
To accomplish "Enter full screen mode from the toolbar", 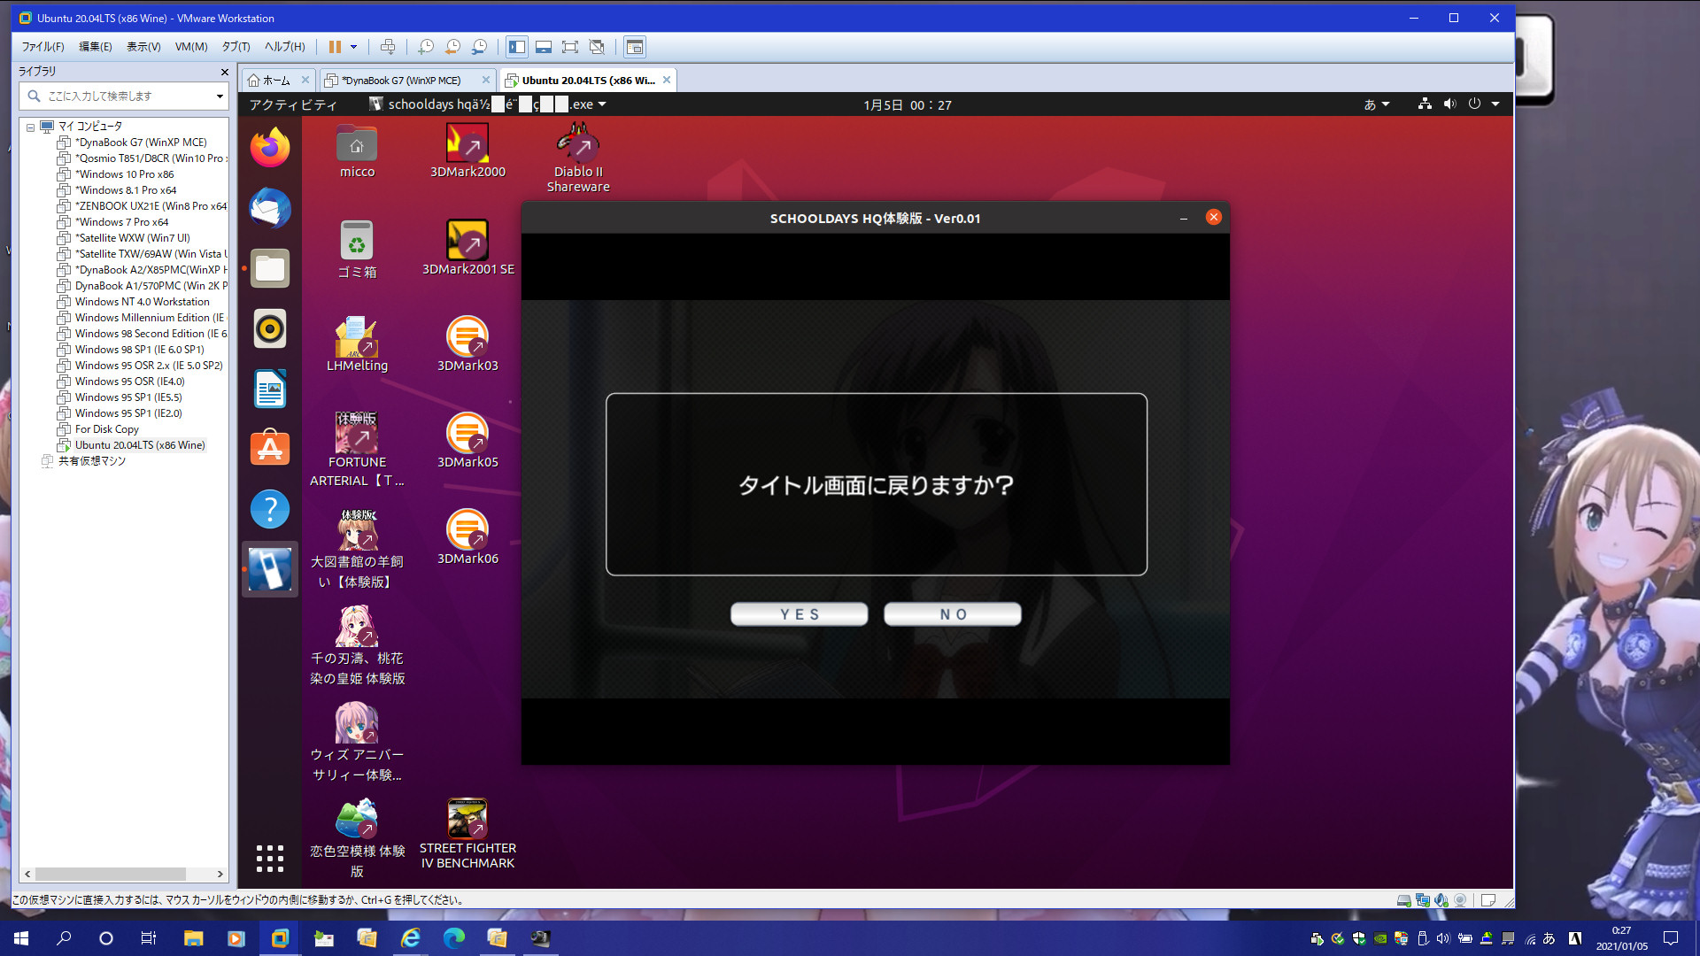I will (x=570, y=47).
